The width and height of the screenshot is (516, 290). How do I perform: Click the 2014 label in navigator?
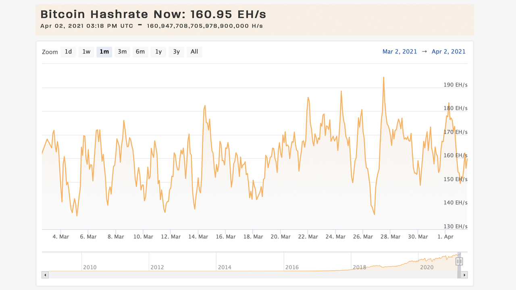pos(225,267)
